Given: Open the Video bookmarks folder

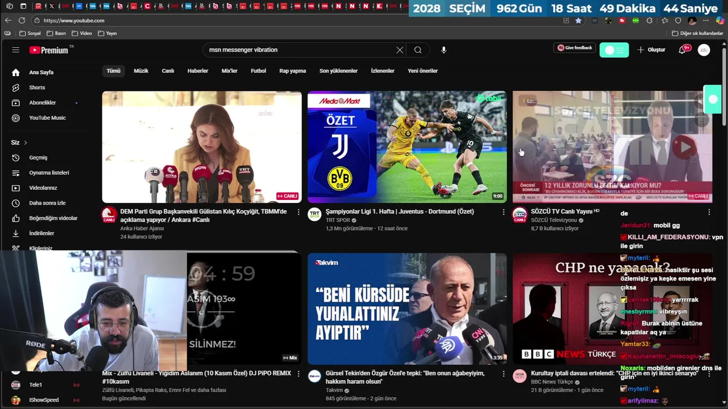Looking at the screenshot, I should click(82, 34).
